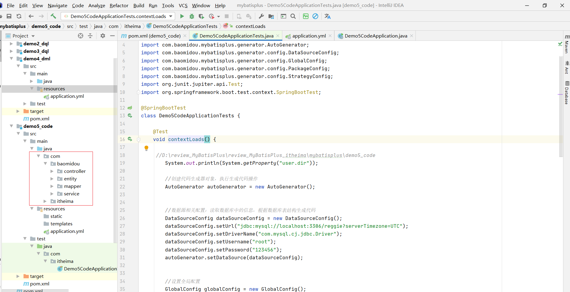Open the Database tool window
Screen dimensions: 570x292
(567, 93)
